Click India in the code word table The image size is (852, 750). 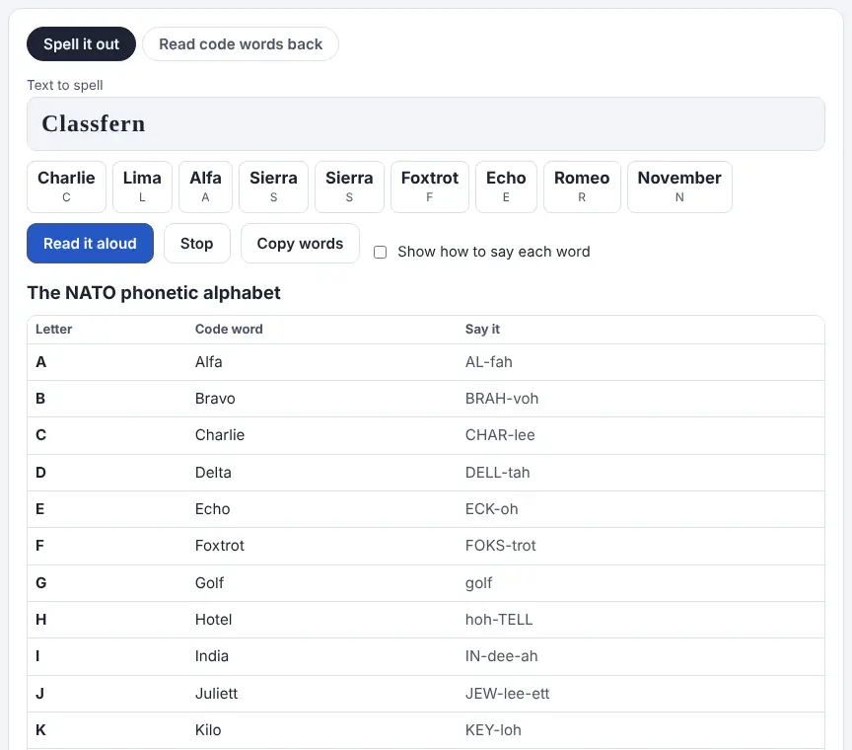[212, 656]
